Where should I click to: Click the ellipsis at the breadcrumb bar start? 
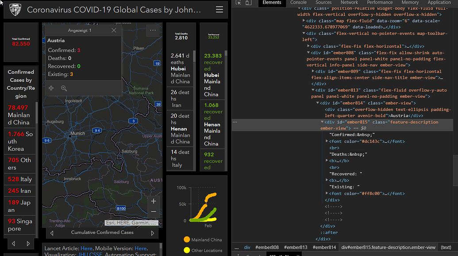237,248
